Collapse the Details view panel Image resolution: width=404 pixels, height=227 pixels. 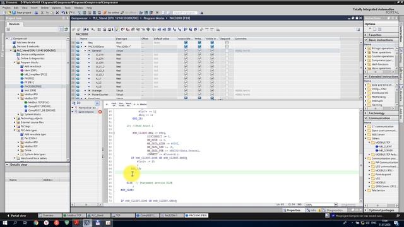coord(7,165)
